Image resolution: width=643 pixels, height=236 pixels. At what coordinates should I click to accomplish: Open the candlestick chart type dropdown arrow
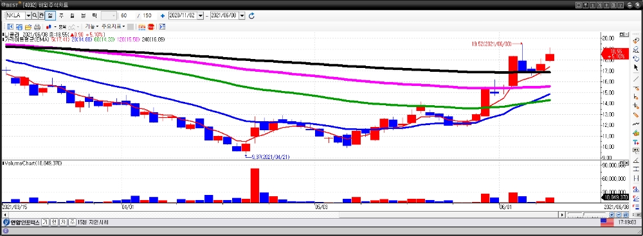point(55,26)
